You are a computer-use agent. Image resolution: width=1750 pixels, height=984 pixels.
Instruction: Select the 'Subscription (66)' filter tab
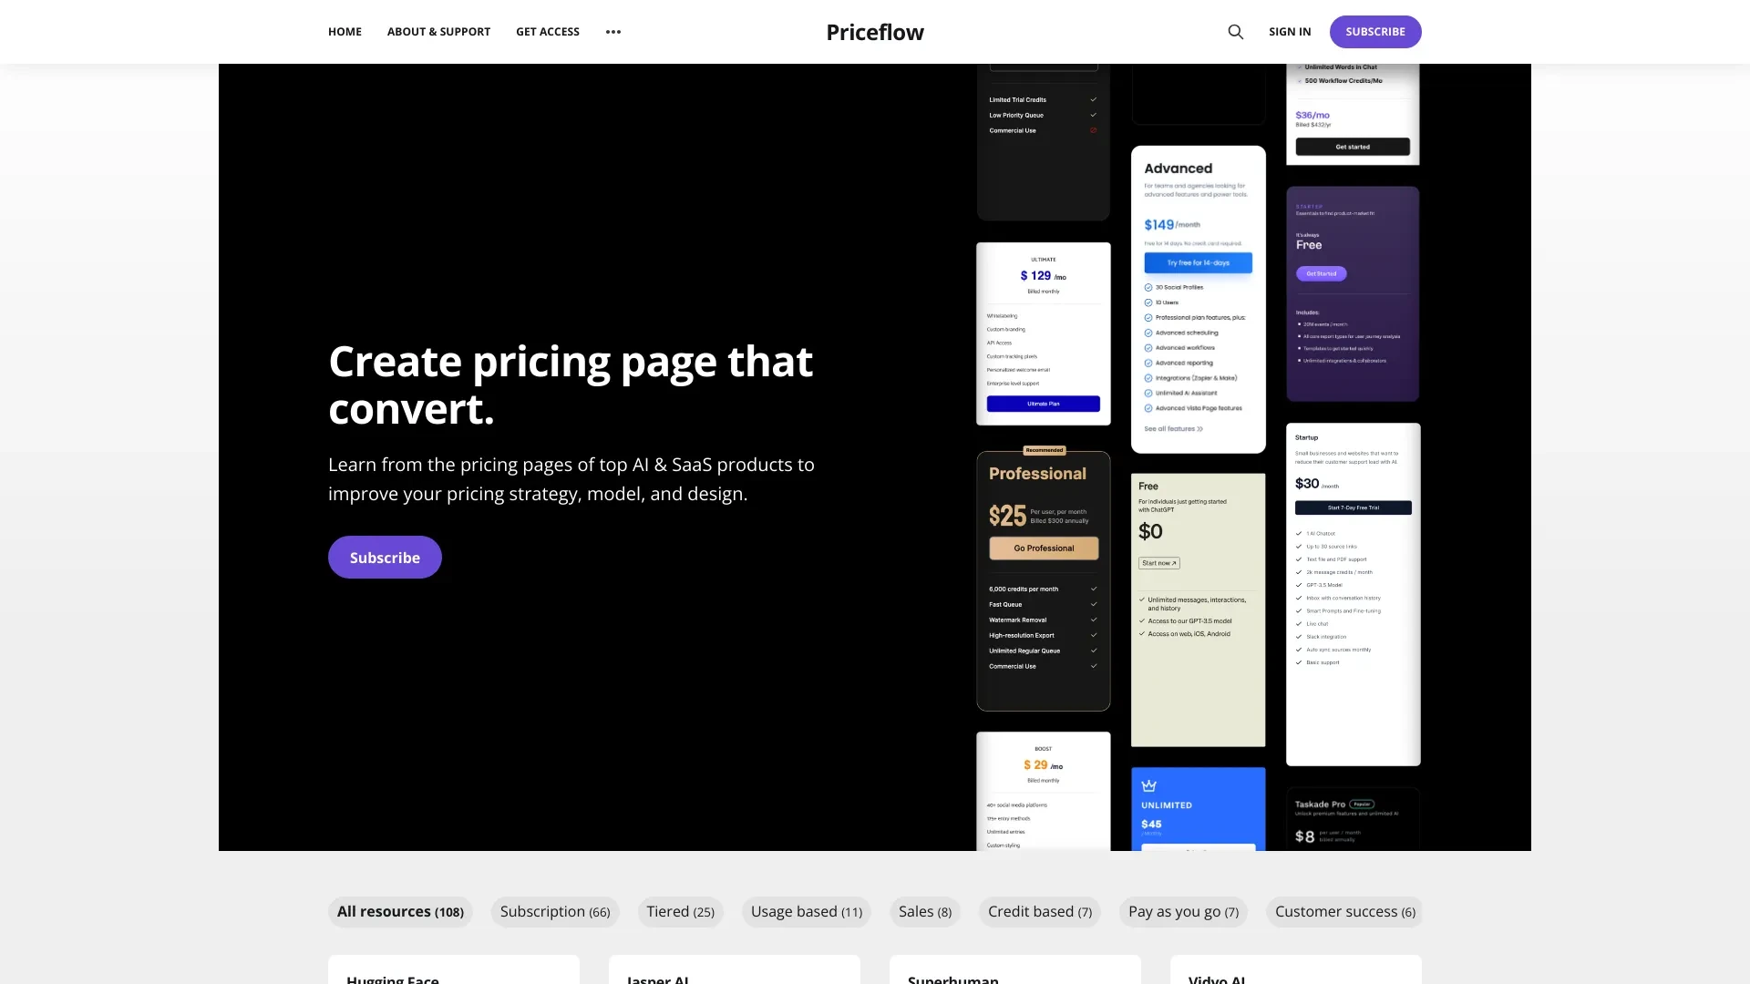coord(554,911)
